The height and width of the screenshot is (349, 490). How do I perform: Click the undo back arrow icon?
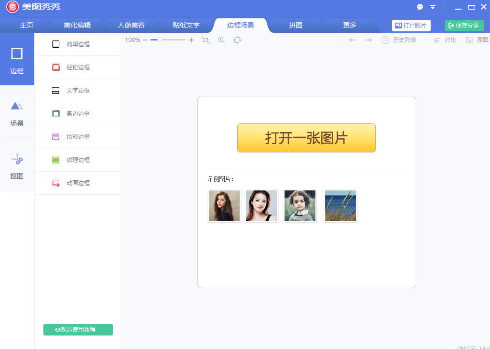(352, 40)
